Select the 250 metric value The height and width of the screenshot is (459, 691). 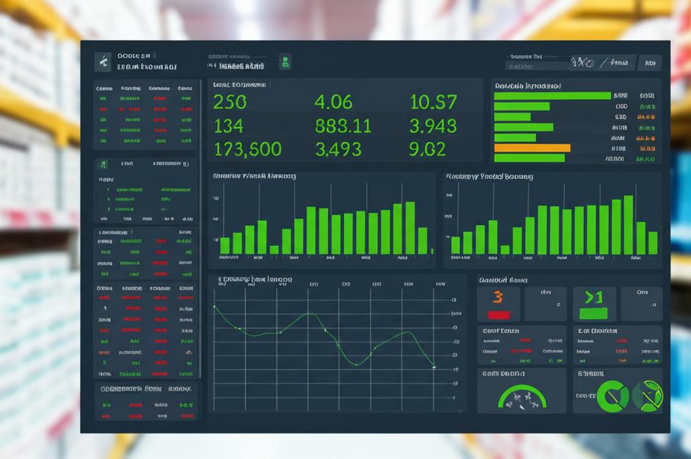(x=230, y=102)
